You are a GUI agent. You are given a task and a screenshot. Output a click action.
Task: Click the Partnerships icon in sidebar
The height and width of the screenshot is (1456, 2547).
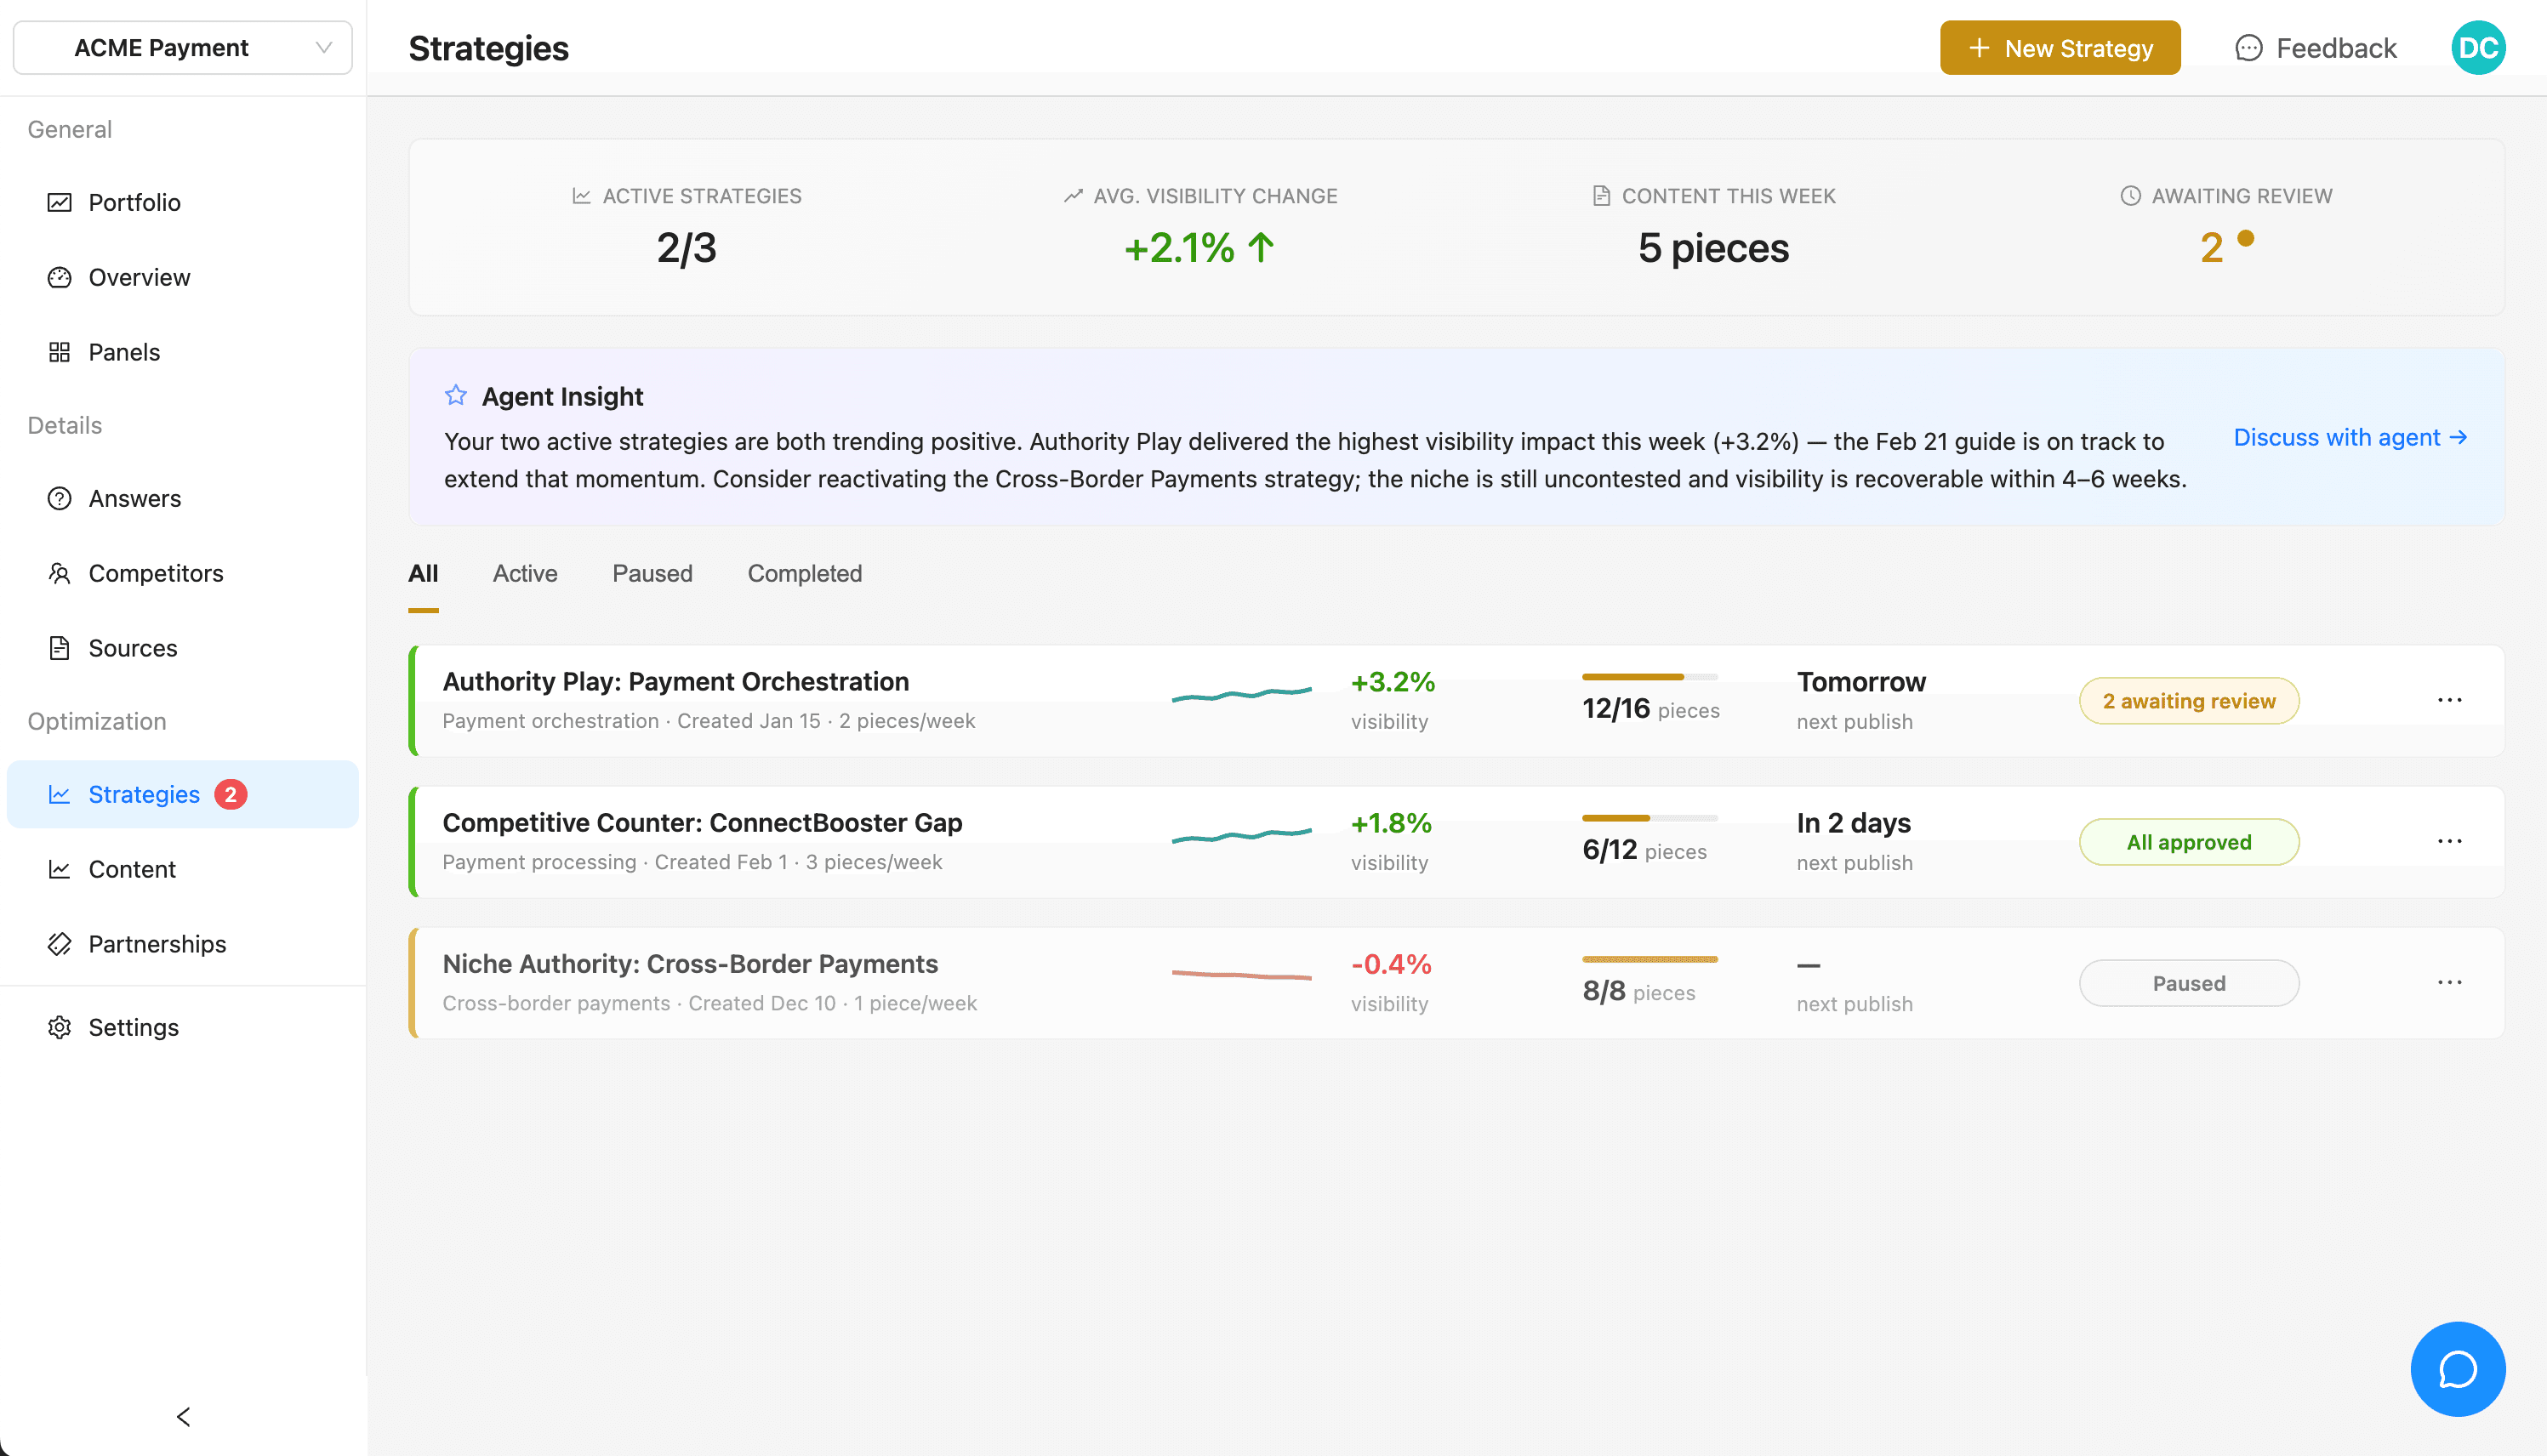click(x=59, y=944)
